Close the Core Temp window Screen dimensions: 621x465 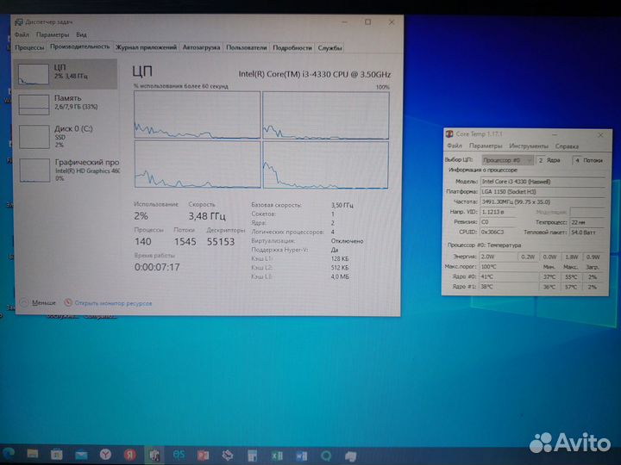(600, 135)
